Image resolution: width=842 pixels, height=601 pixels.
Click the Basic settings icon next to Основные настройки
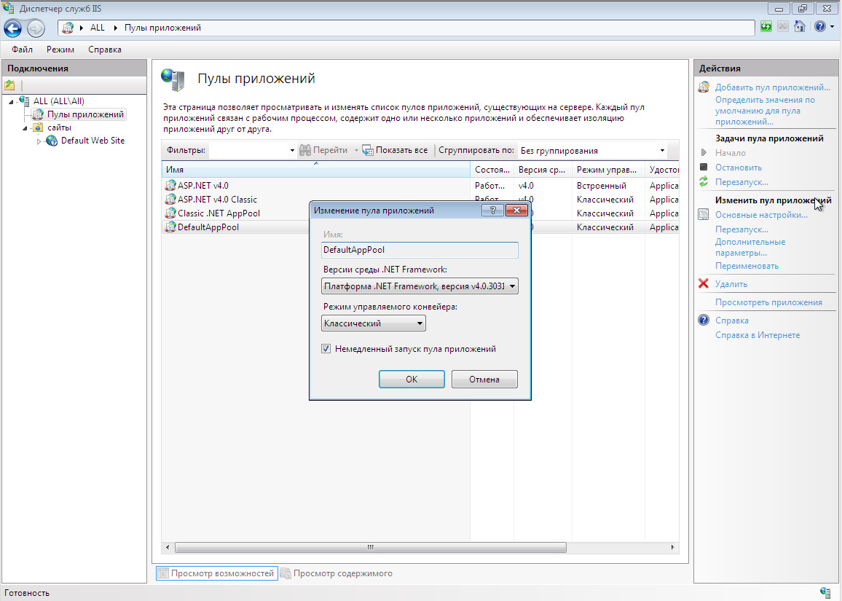coord(704,215)
